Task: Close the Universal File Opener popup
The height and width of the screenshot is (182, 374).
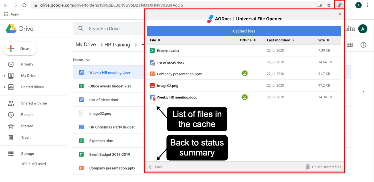Action: (340, 14)
